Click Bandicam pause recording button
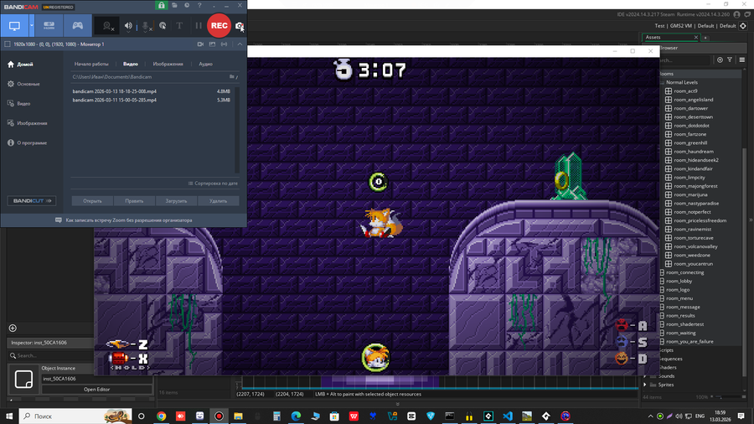 pyautogui.click(x=198, y=26)
